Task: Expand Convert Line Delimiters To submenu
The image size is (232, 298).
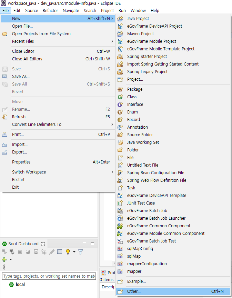Action: pos(58,125)
